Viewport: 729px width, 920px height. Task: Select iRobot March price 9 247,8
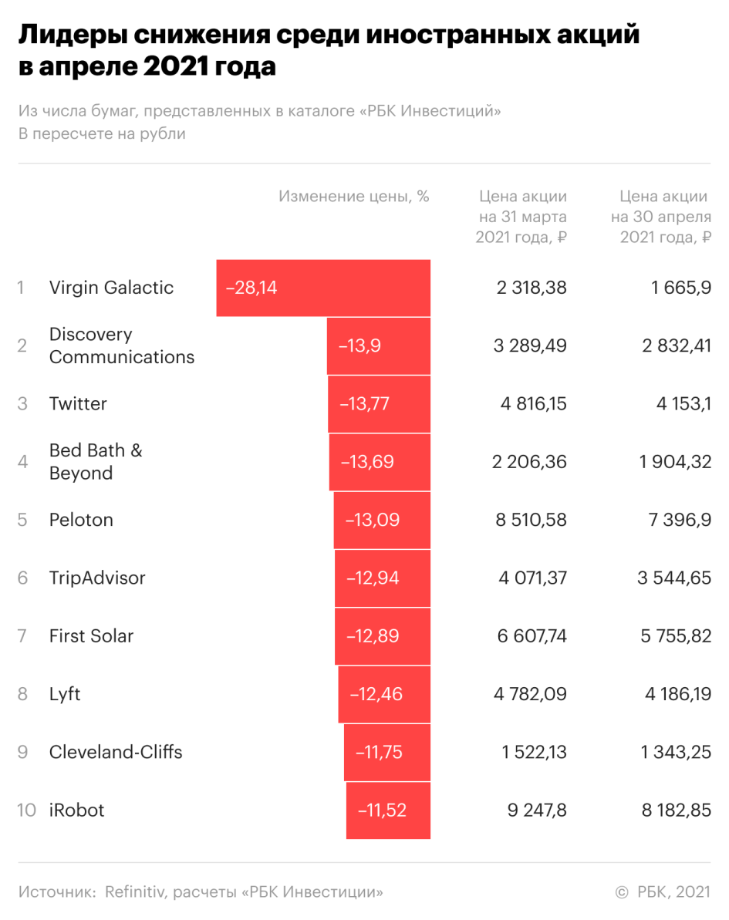click(537, 810)
